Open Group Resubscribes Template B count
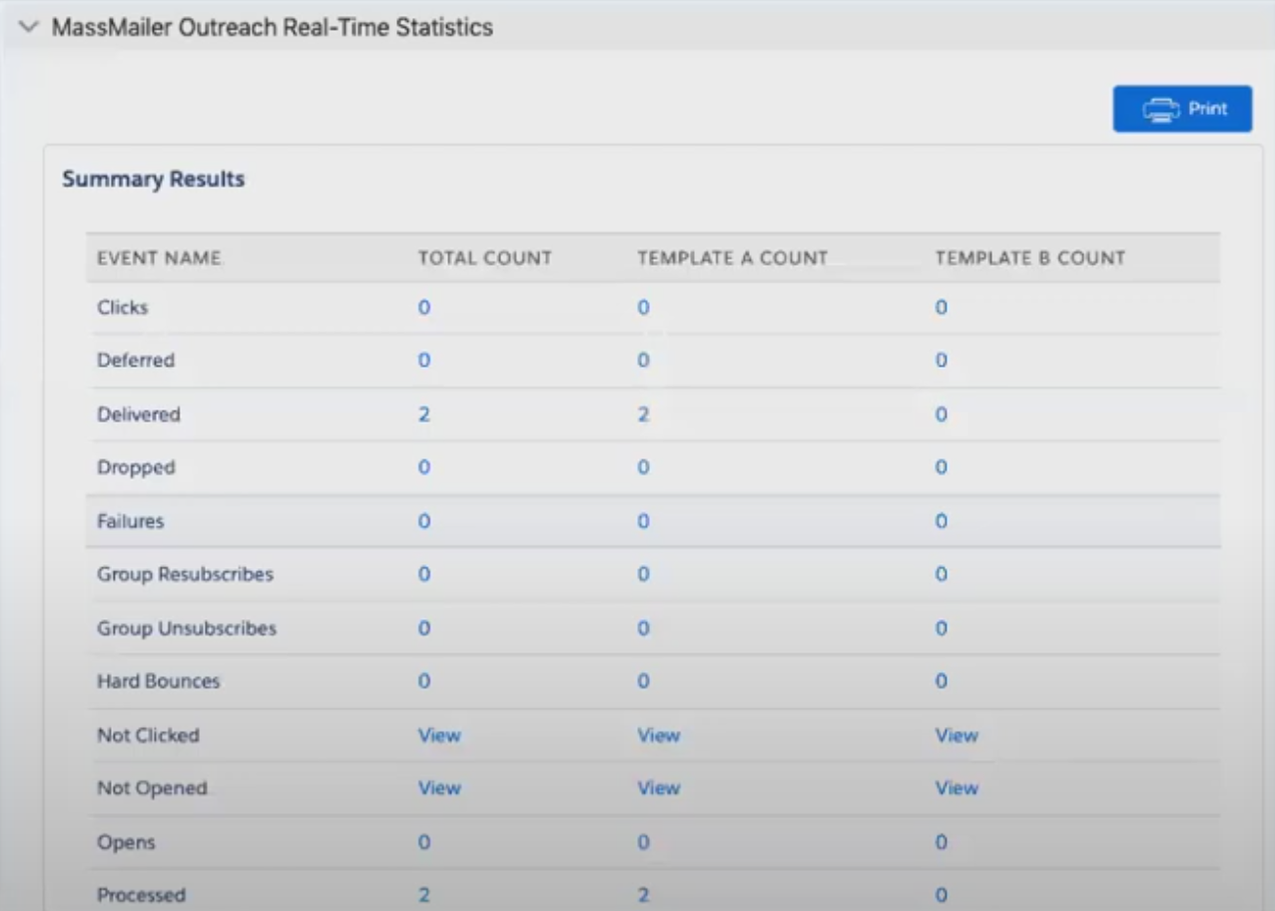This screenshot has width=1275, height=911. (941, 574)
